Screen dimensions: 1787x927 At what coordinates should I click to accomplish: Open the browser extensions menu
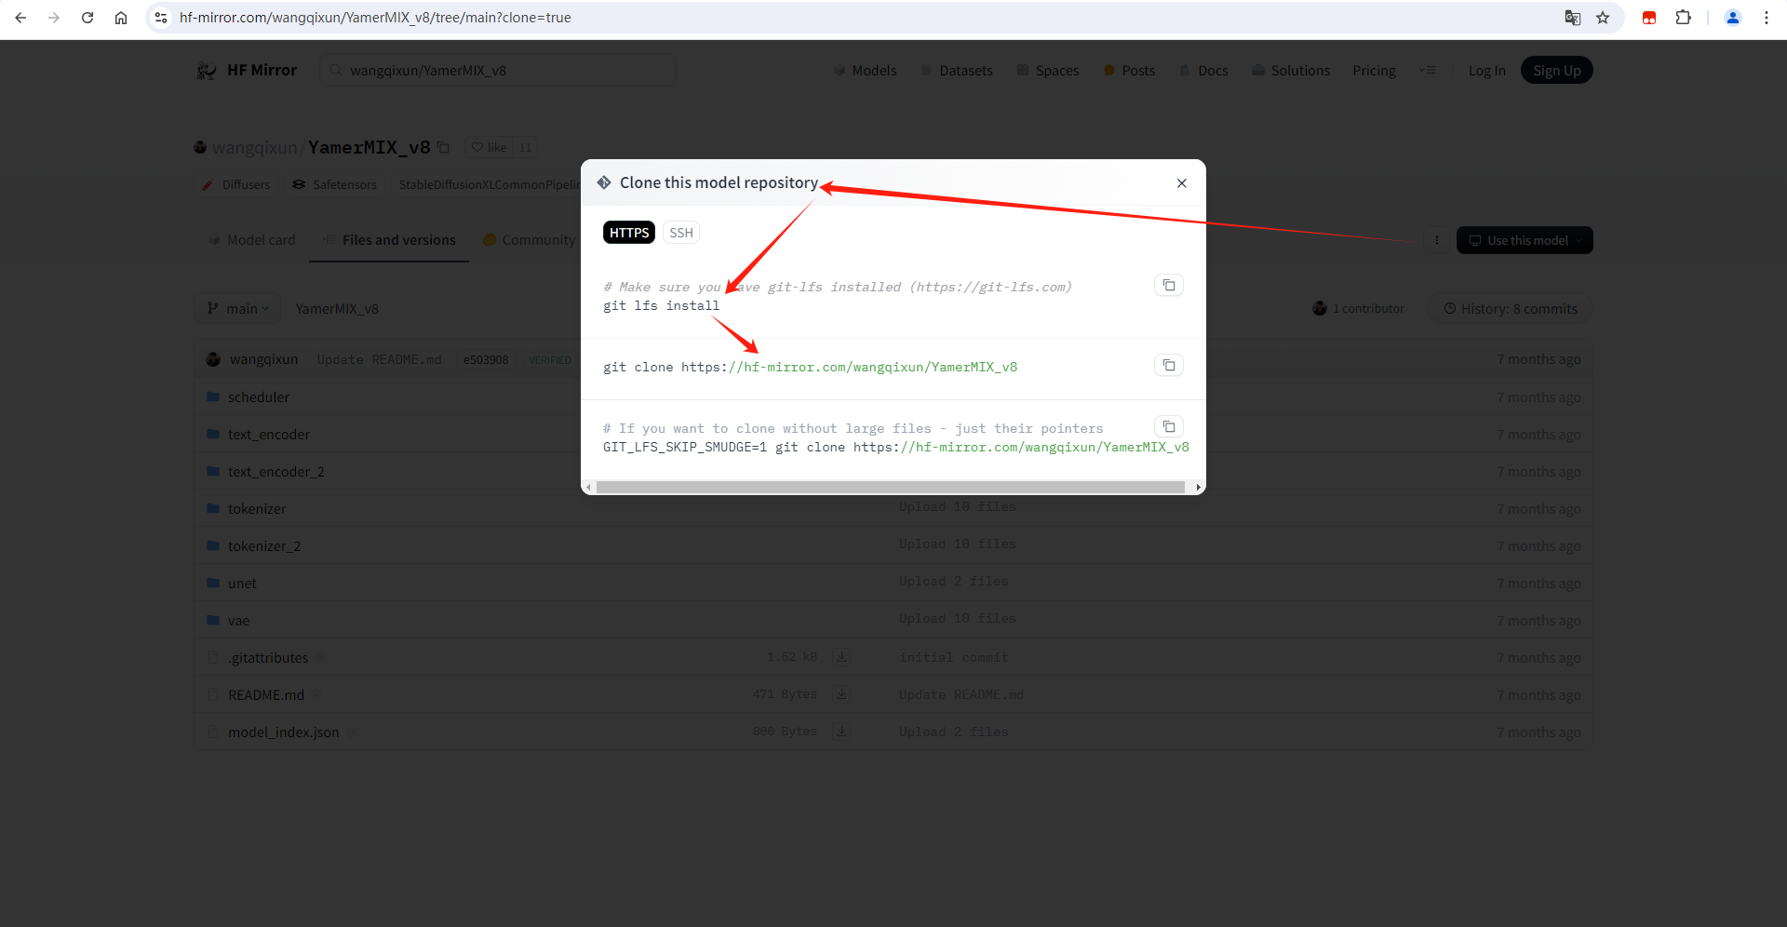pyautogui.click(x=1683, y=18)
